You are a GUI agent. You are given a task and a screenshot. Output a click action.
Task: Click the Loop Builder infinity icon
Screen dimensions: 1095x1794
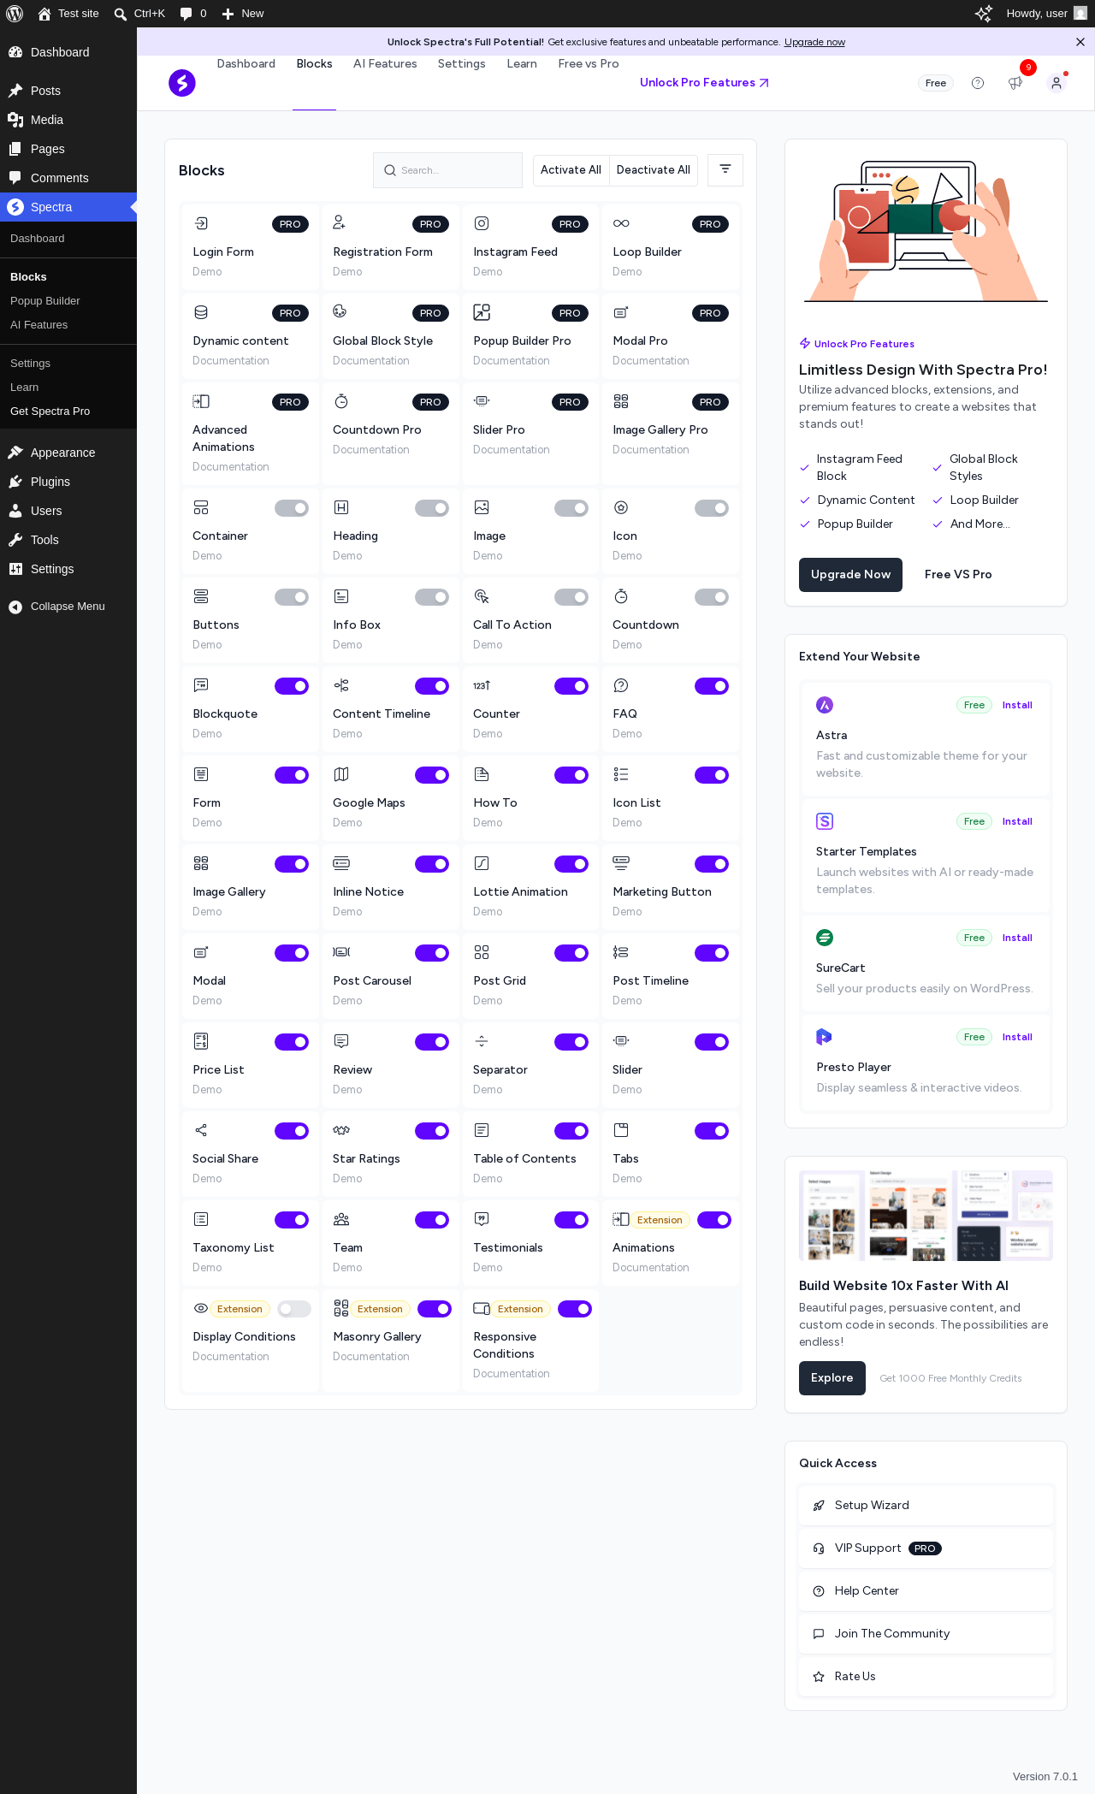pos(621,223)
